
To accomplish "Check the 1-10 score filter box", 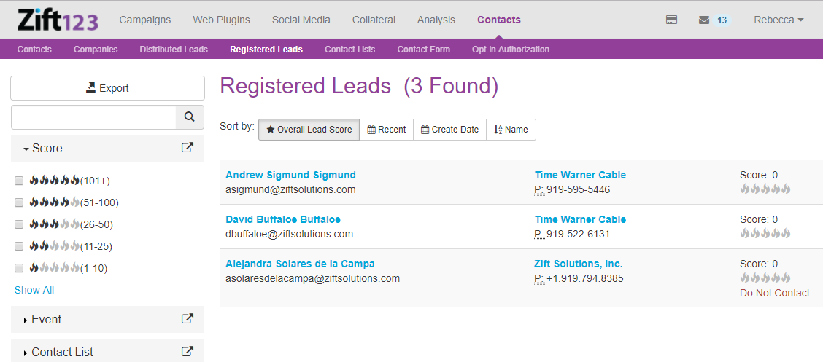I will (x=19, y=268).
